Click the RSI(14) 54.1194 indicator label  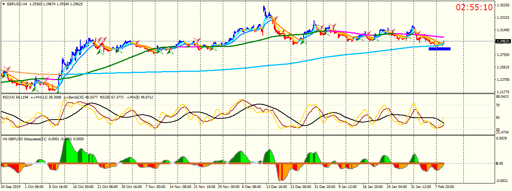pyautogui.click(x=15, y=97)
